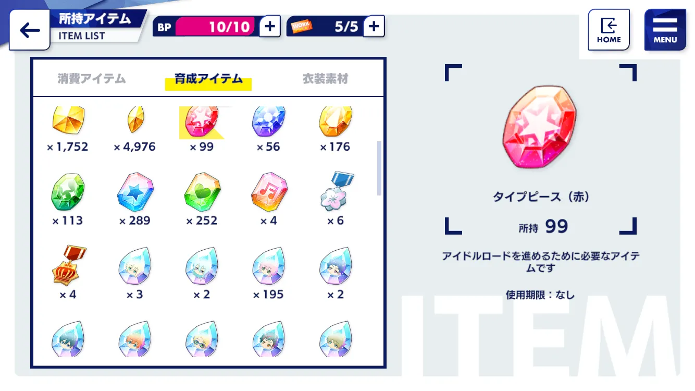Add BP with the plus button
The height and width of the screenshot is (391, 695).
click(x=269, y=26)
